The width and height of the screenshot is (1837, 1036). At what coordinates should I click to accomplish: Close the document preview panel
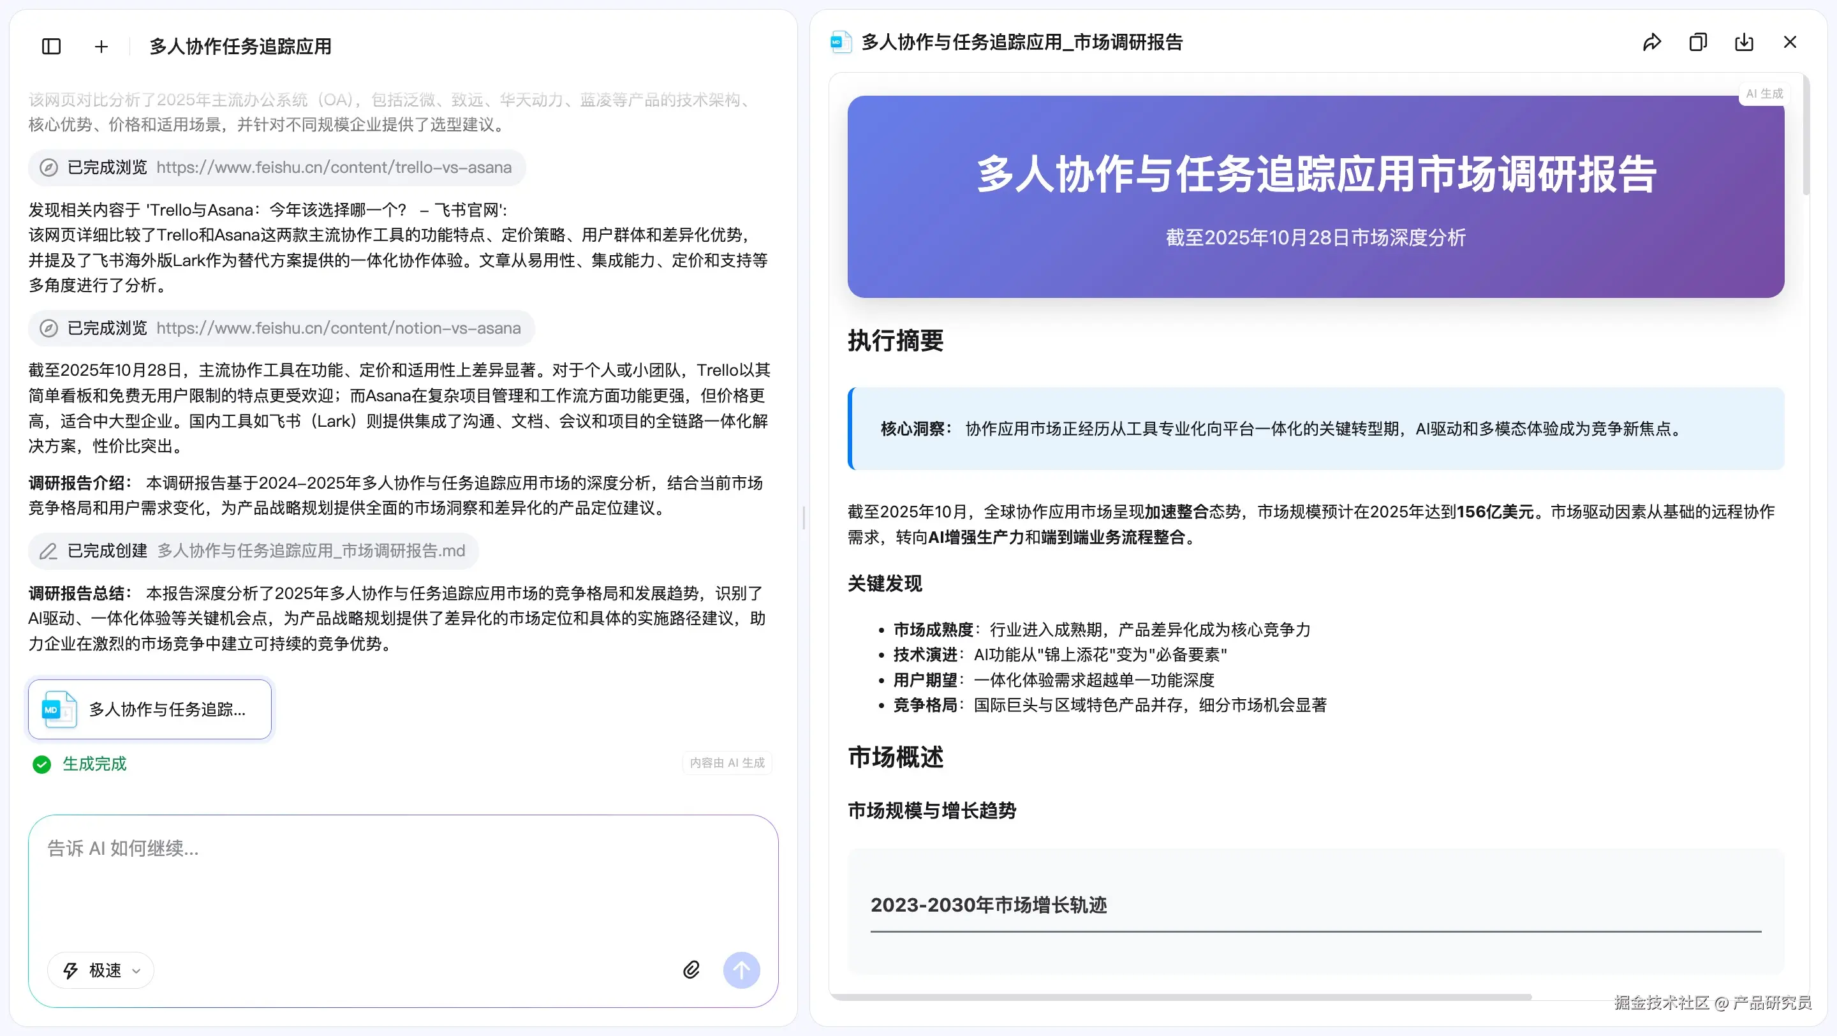(1790, 42)
